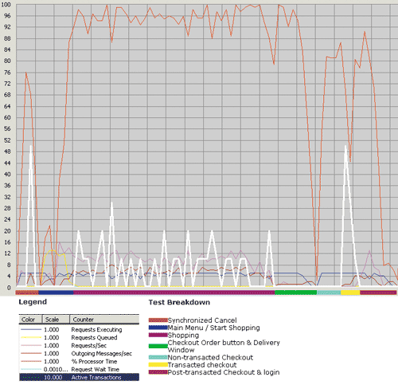Image resolution: width=398 pixels, height=385 pixels.
Task: Select the Requests Queued counter row
Action: 79,338
